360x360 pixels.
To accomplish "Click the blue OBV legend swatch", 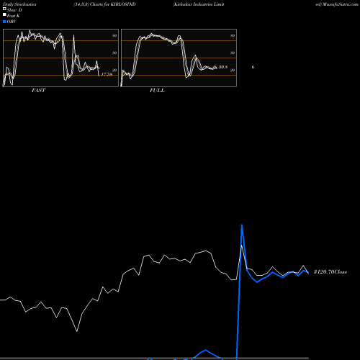I will [x=4, y=22].
